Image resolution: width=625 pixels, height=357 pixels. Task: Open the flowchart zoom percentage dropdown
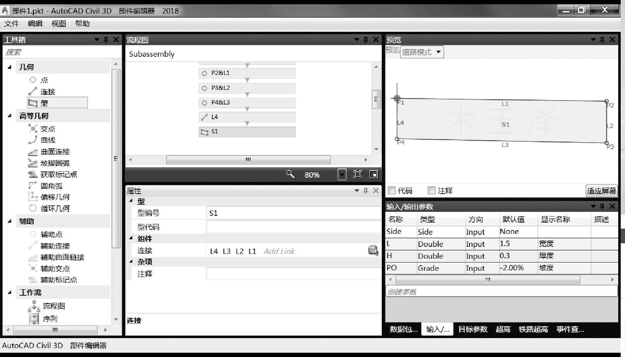click(x=342, y=174)
